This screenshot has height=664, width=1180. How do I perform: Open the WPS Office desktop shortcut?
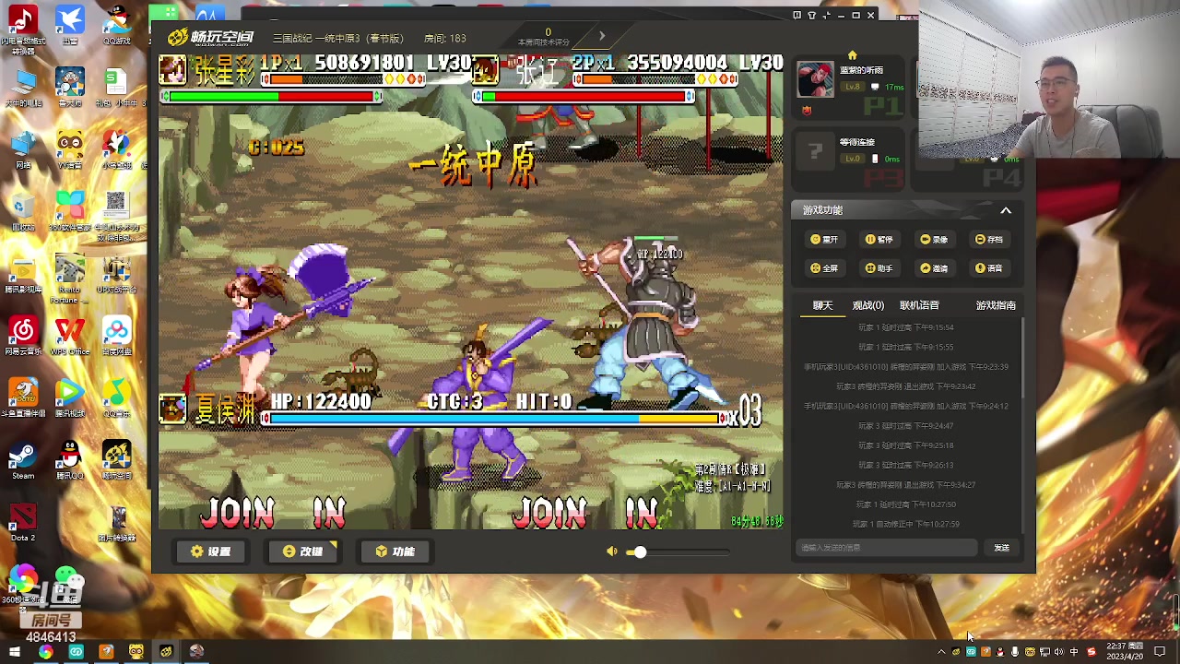[70, 337]
